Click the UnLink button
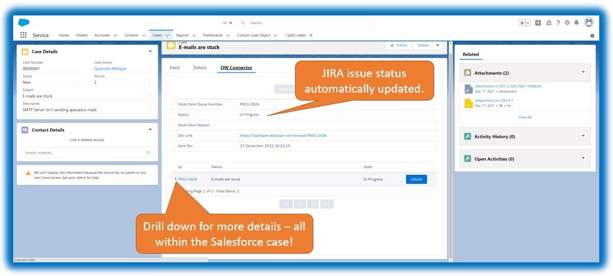This screenshot has height=276, width=613. point(416,179)
